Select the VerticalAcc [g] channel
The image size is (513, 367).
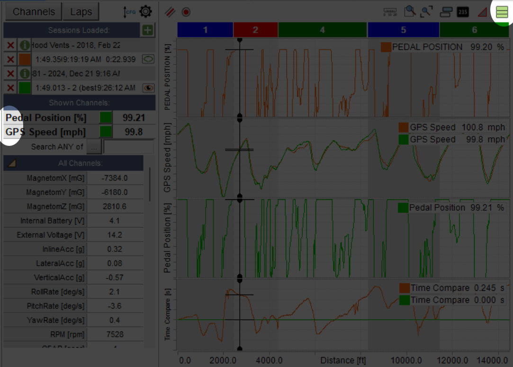(x=73, y=277)
